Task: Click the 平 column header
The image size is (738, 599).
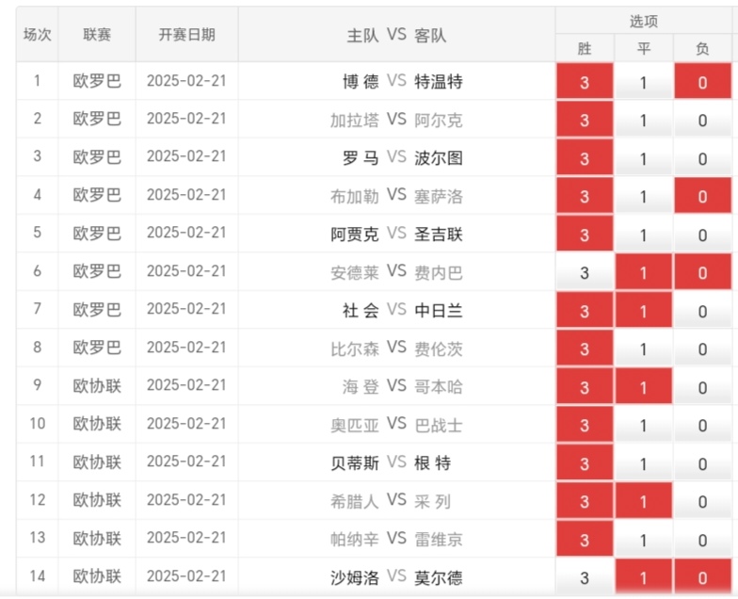Action: click(x=644, y=48)
